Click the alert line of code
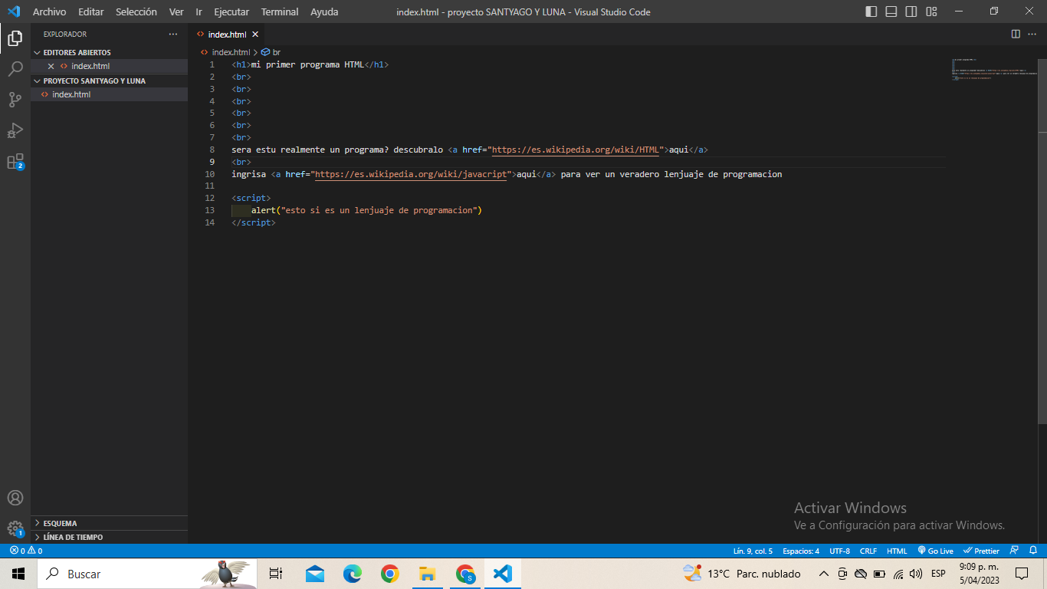 pos(366,210)
